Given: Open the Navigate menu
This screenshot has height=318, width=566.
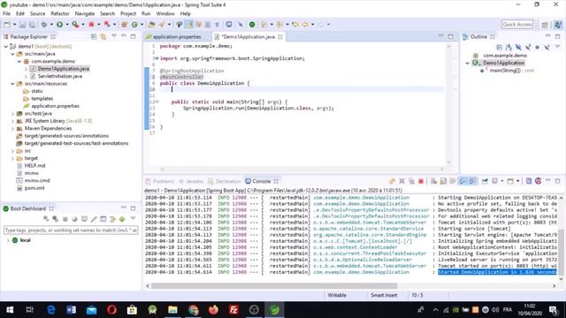Looking at the screenshot, I should [x=85, y=14].
